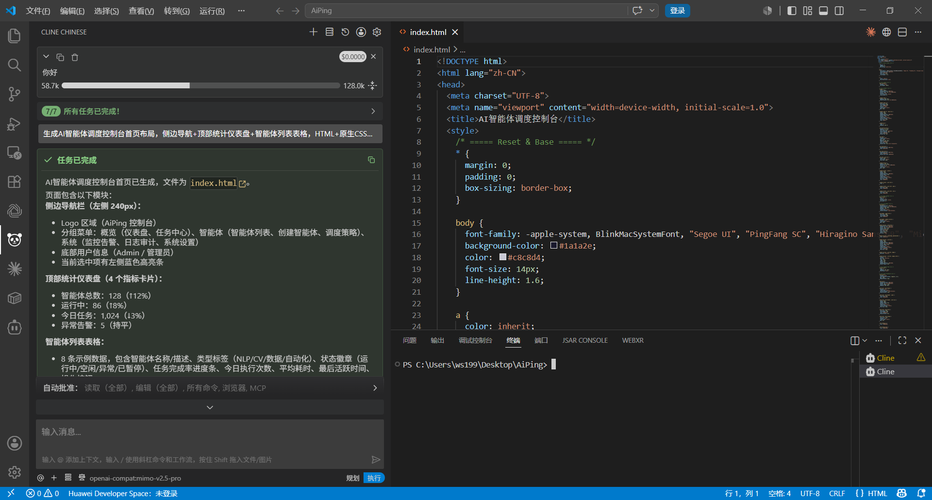Screen dimensions: 932x500
Task: Open the Source Control view
Action: [15, 94]
